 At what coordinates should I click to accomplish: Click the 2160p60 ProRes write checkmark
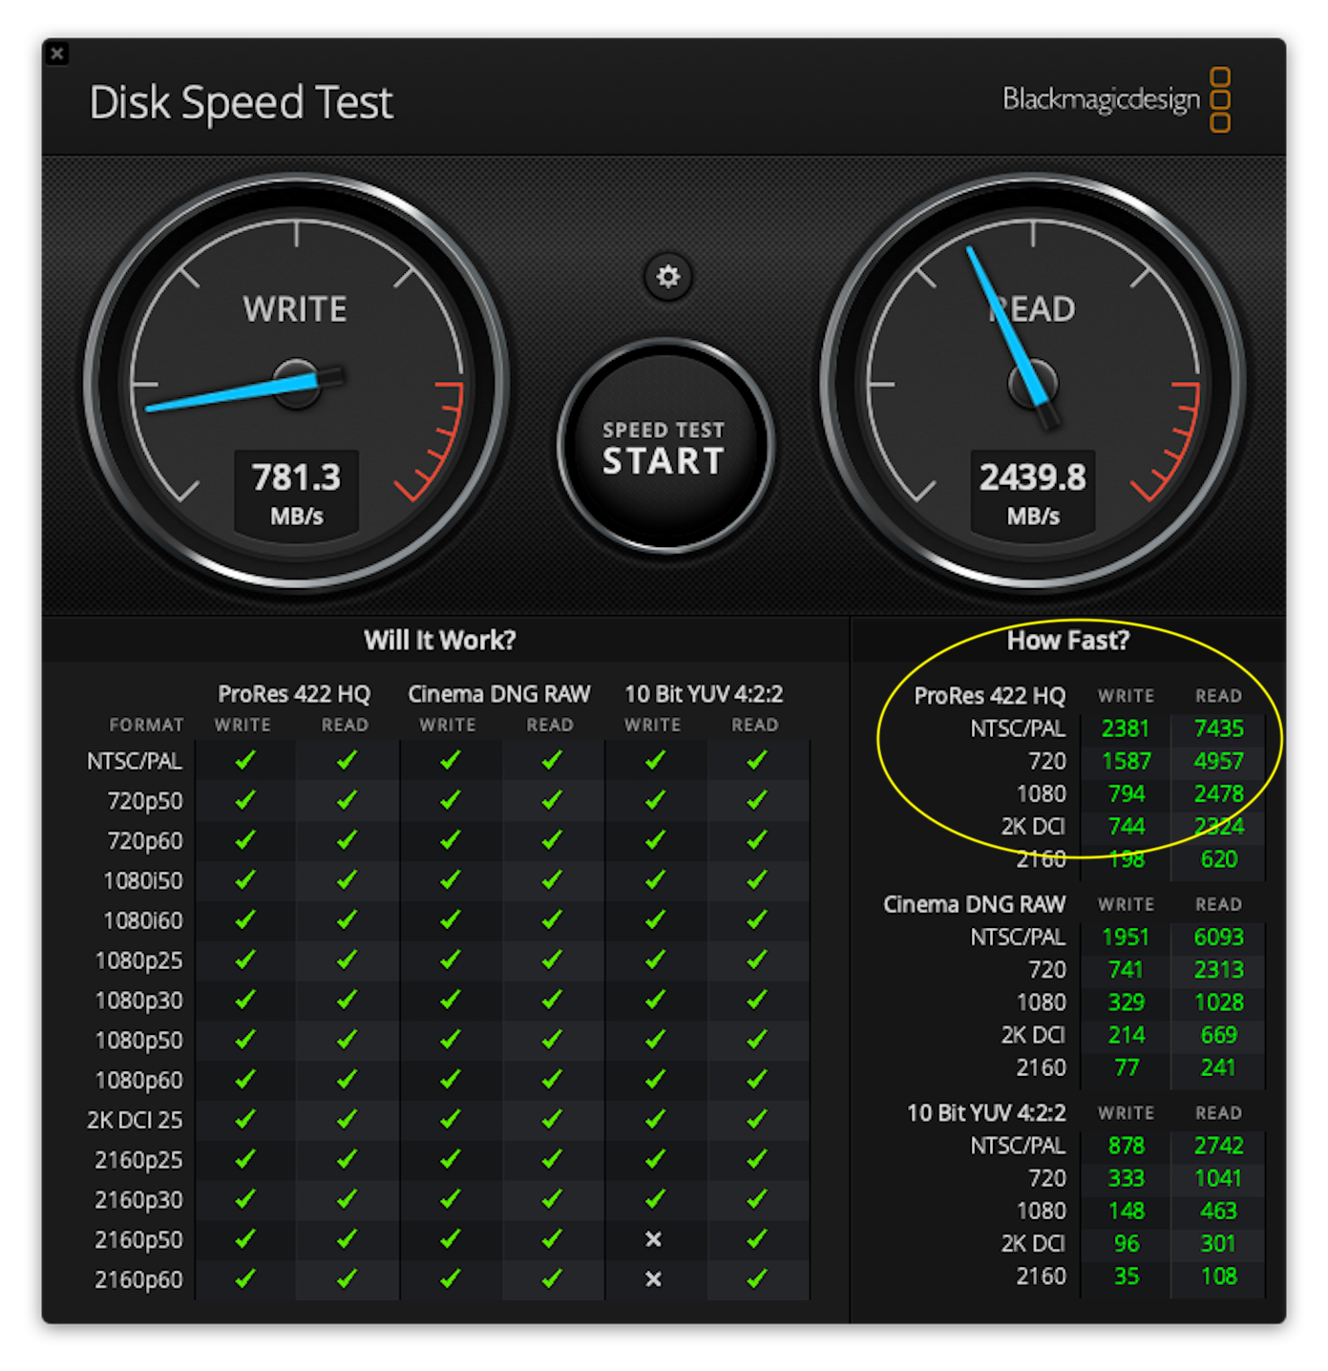(x=245, y=1279)
